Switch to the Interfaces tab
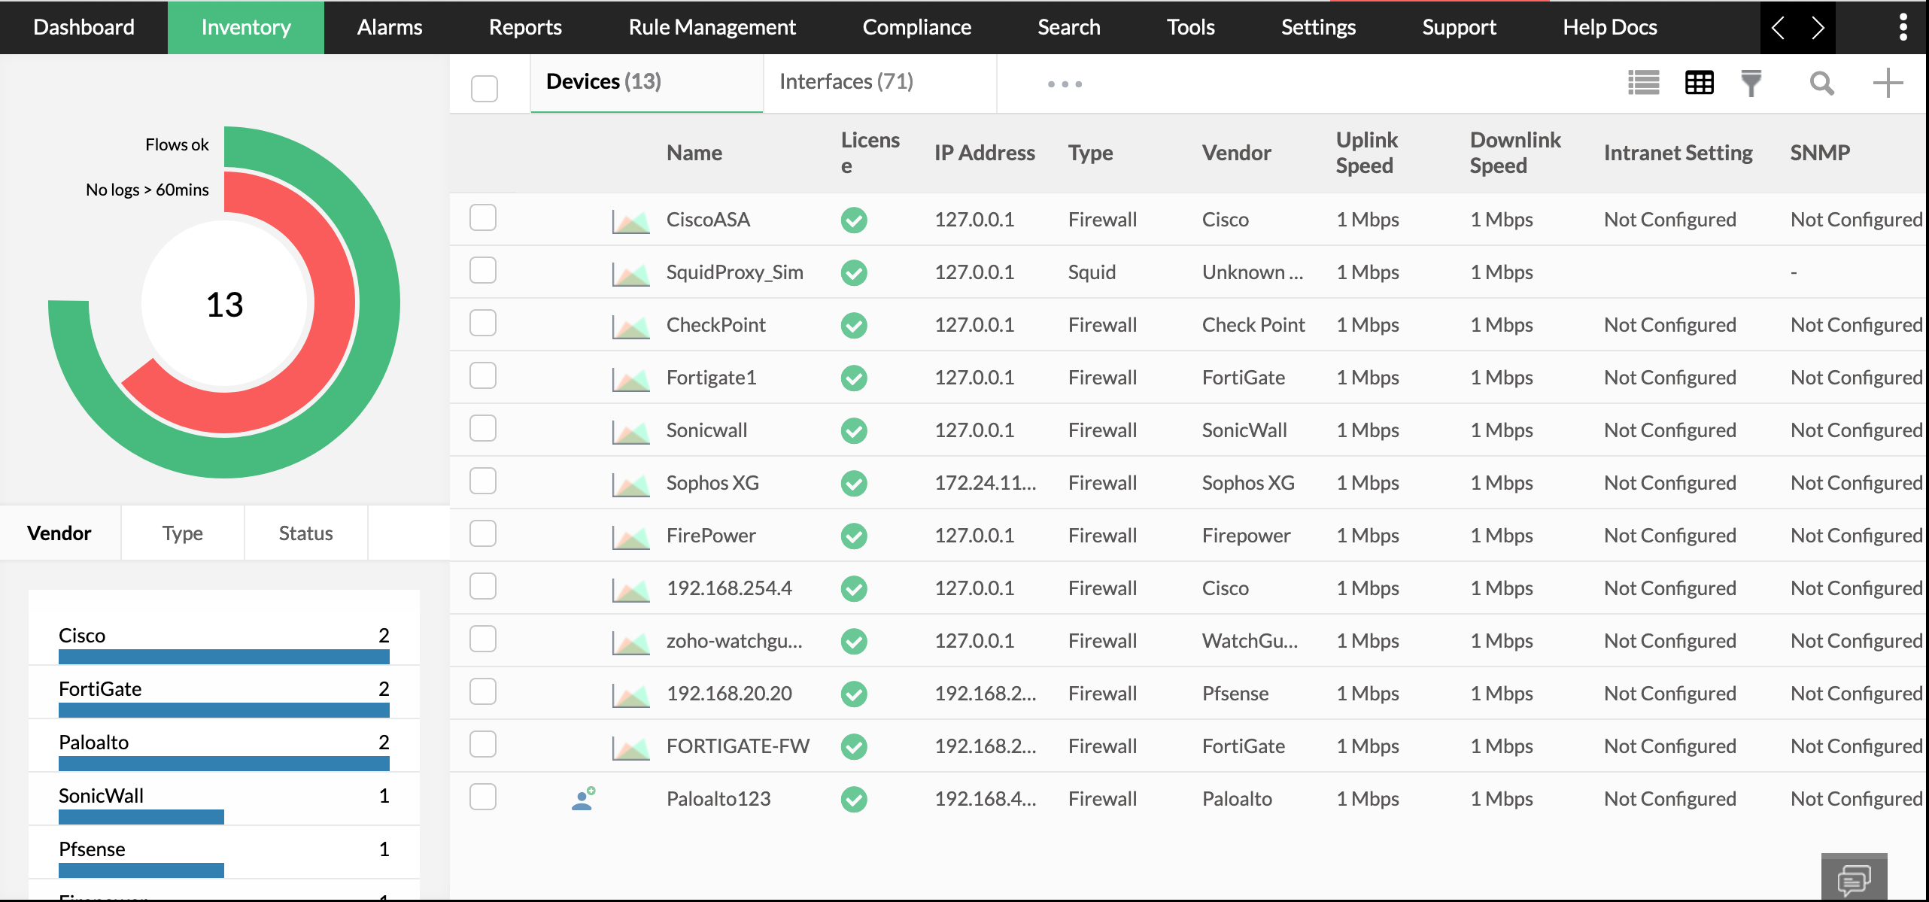This screenshot has width=1929, height=902. click(846, 80)
